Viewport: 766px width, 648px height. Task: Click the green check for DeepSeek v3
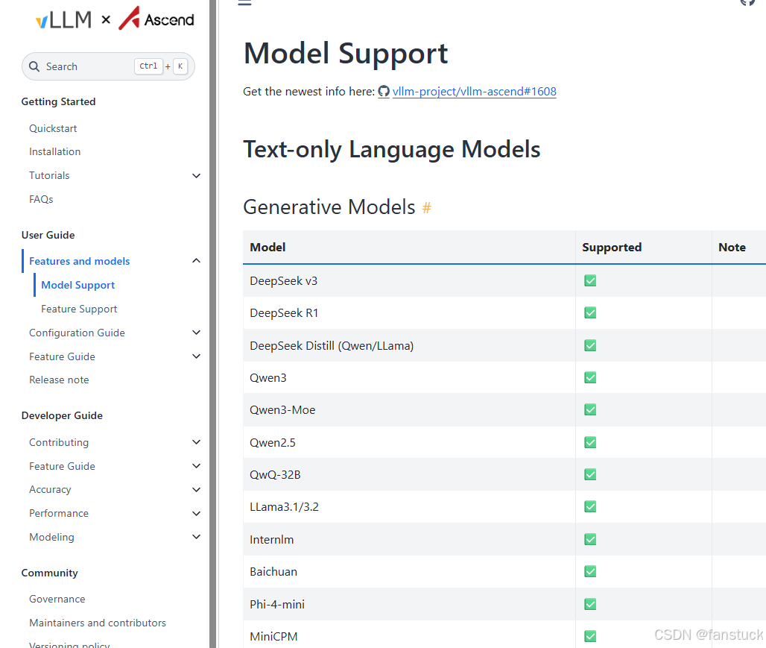click(590, 280)
